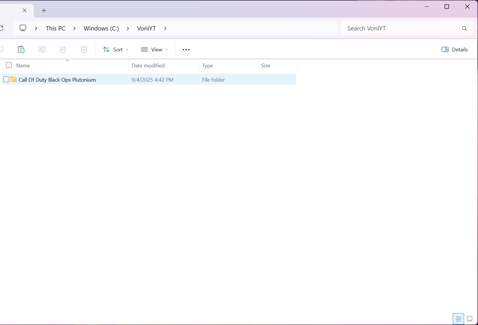Expand chevron after VoriiYT
This screenshot has height=325, width=478.
click(165, 28)
